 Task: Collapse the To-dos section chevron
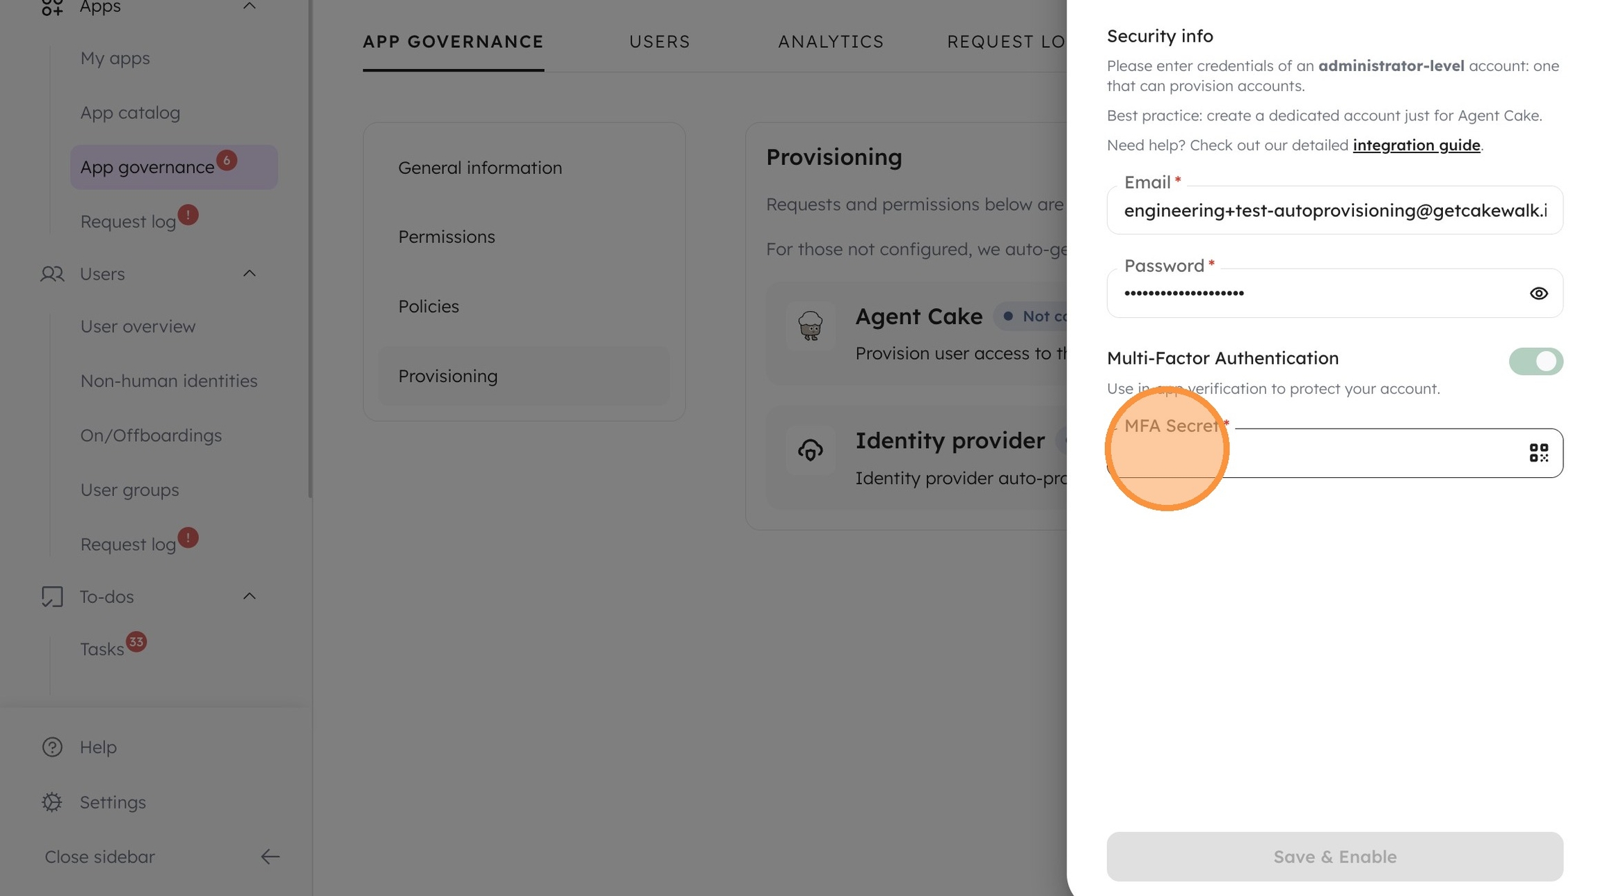[x=249, y=597]
